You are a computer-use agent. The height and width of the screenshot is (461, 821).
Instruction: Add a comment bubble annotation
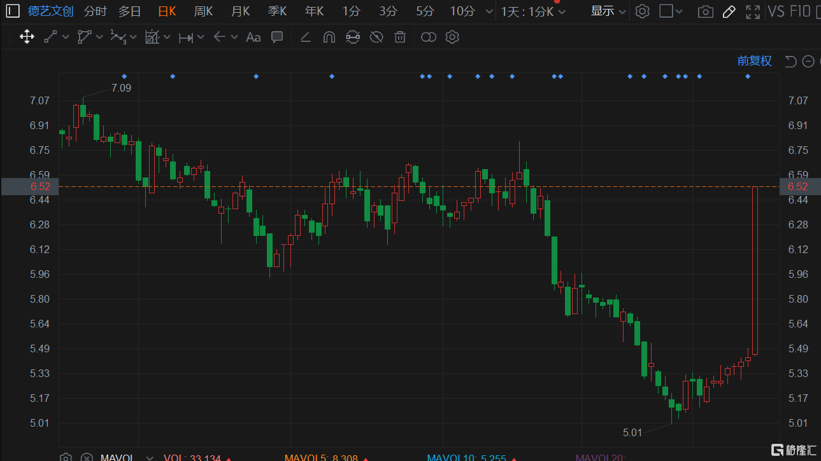coord(277,37)
